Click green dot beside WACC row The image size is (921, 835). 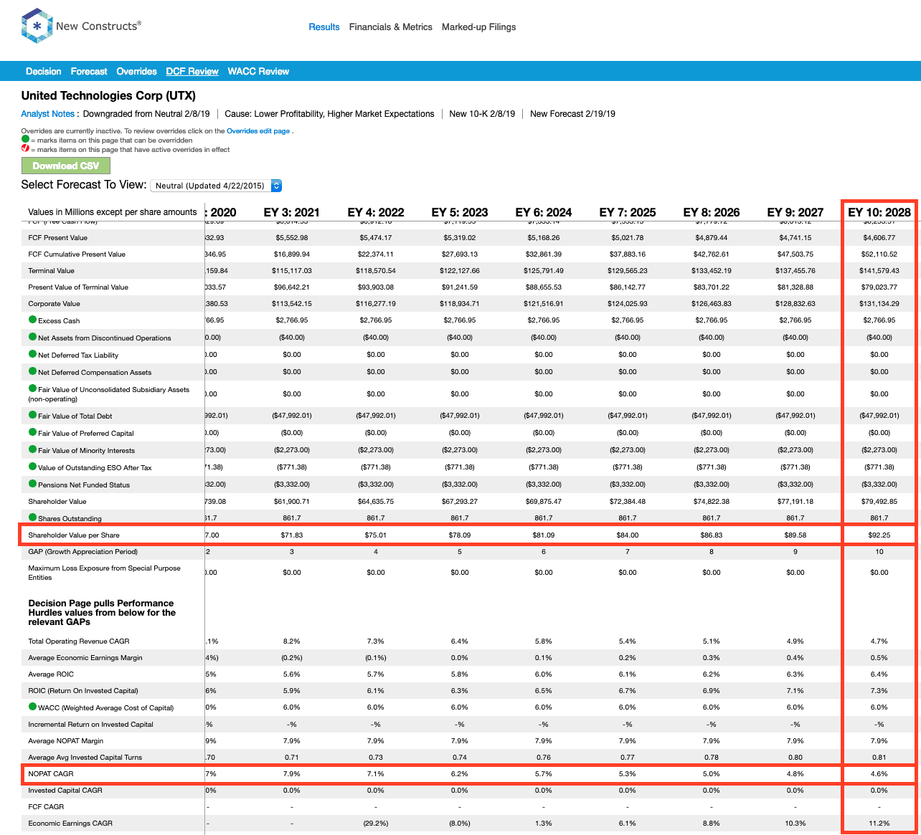[x=32, y=707]
